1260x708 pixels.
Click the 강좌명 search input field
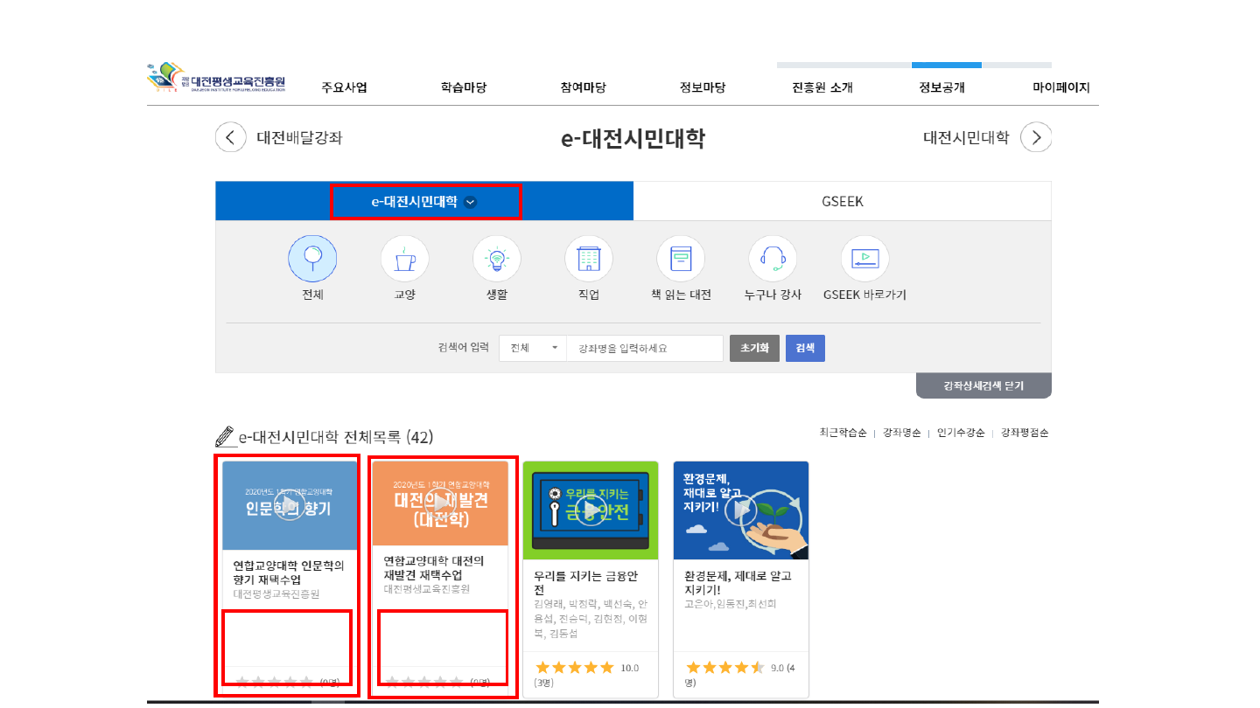pos(644,348)
